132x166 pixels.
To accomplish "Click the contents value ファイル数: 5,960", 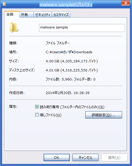I will (x=59, y=79).
